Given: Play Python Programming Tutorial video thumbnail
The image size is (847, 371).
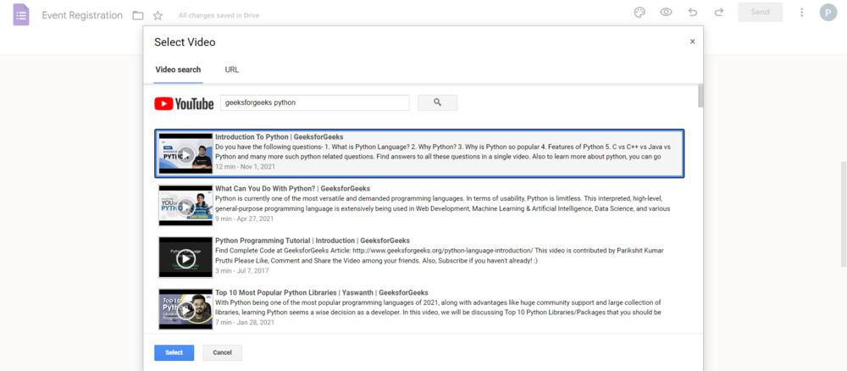Looking at the screenshot, I should (185, 257).
